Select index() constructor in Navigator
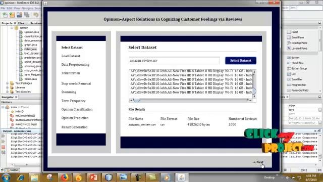 pyautogui.click(x=19, y=111)
